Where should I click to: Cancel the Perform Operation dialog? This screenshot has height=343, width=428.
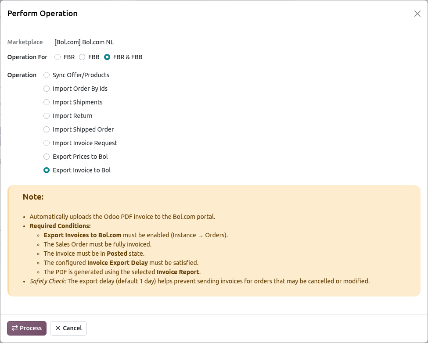pos(68,328)
